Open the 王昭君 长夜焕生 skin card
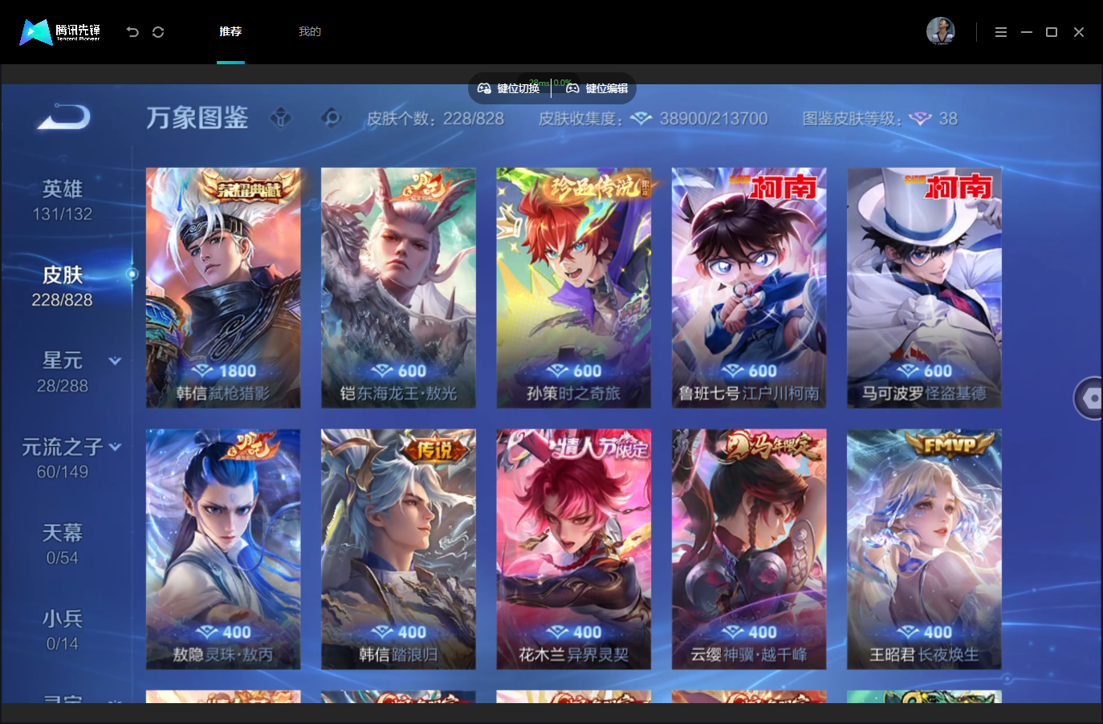The height and width of the screenshot is (724, 1103). coord(924,549)
